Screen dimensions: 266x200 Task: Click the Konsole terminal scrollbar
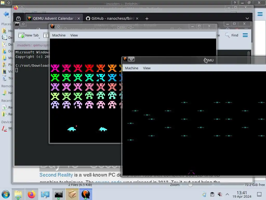tap(249, 56)
